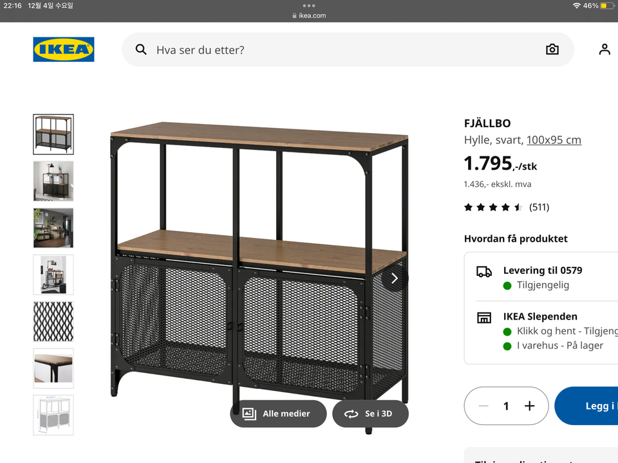Select the wooden top detail thumbnail
Viewport: 618px width, 463px height.
53,368
